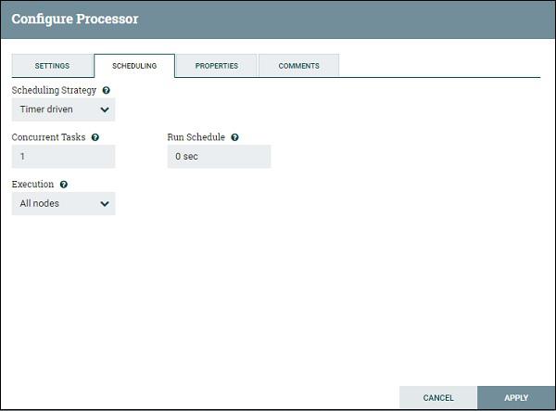Apply the processor configuration

coord(516,397)
